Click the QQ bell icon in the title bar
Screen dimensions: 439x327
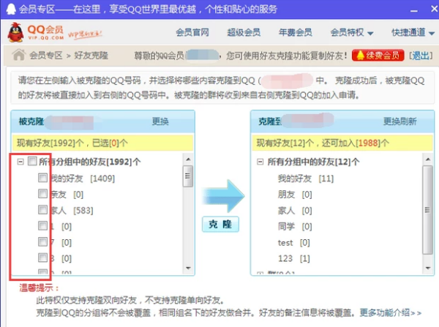(11, 9)
